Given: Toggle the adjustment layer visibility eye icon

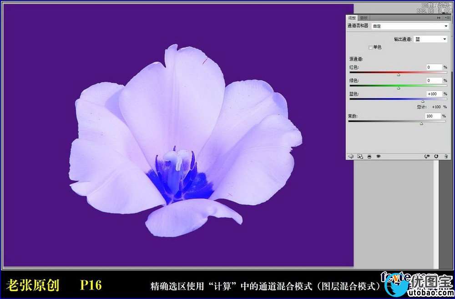Looking at the screenshot, I should tap(378, 156).
